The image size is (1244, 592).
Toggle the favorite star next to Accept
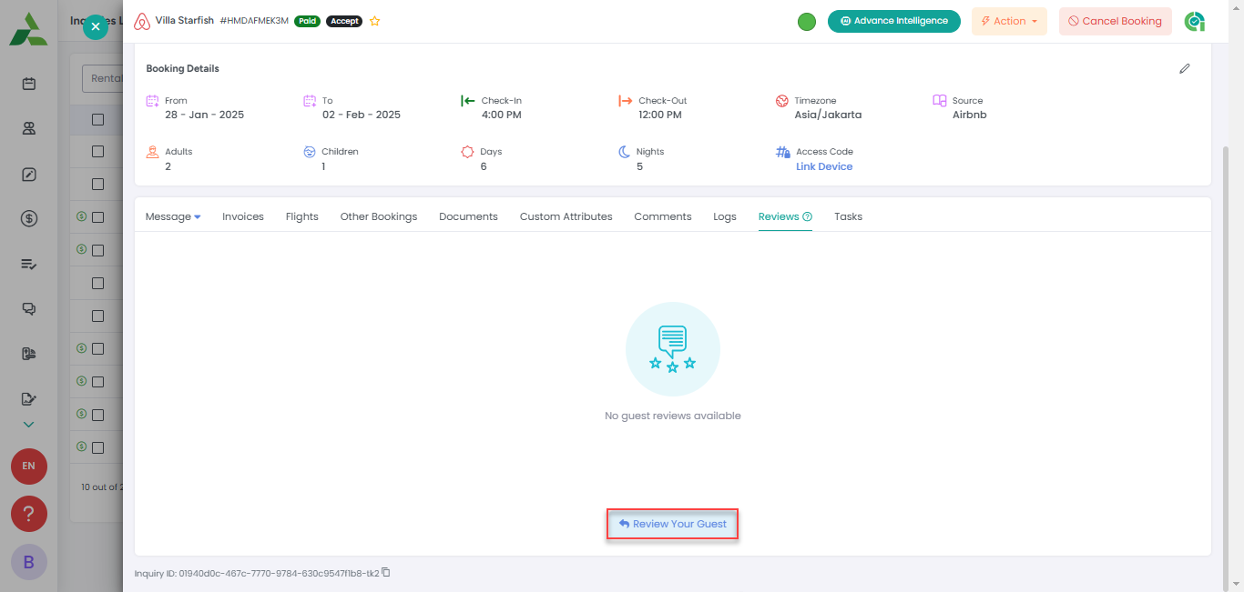tap(374, 21)
